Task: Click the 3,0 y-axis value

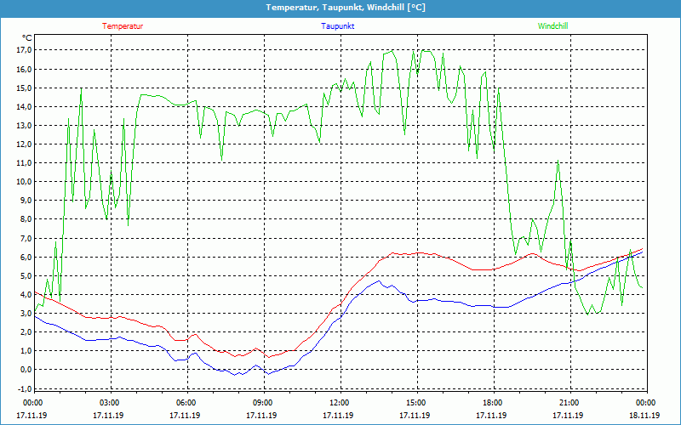Action: [x=26, y=313]
